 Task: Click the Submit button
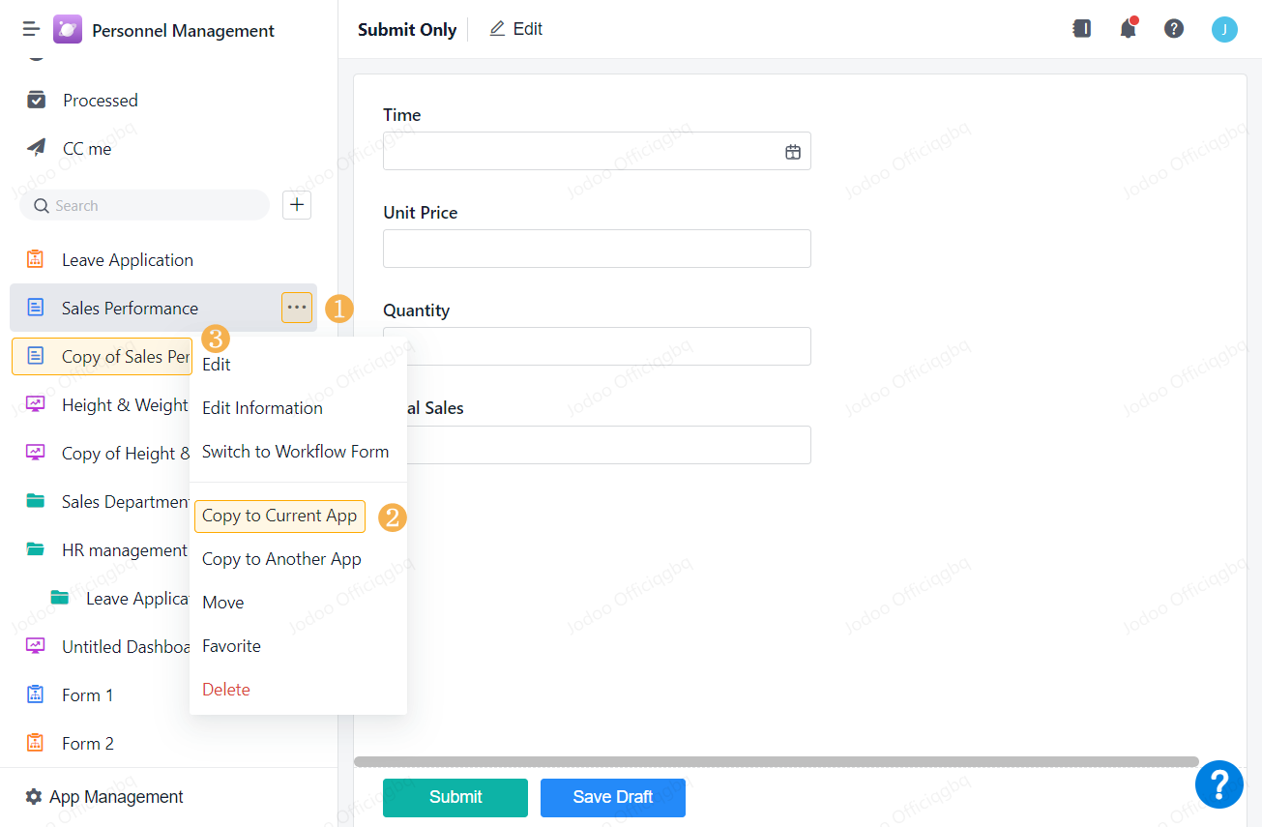[455, 797]
